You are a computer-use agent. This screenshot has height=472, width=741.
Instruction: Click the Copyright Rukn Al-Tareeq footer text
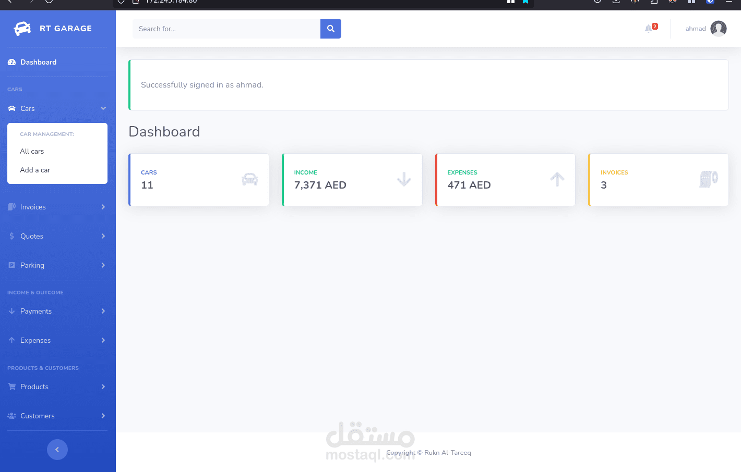pos(428,453)
